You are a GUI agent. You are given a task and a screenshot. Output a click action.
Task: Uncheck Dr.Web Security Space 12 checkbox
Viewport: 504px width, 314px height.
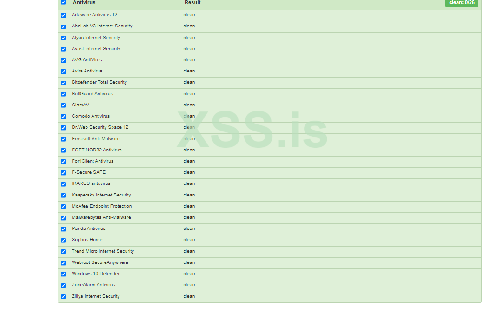click(x=63, y=128)
